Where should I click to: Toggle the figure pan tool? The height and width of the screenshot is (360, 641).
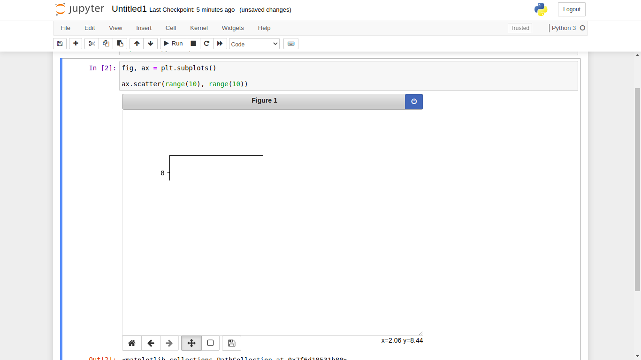pos(191,343)
